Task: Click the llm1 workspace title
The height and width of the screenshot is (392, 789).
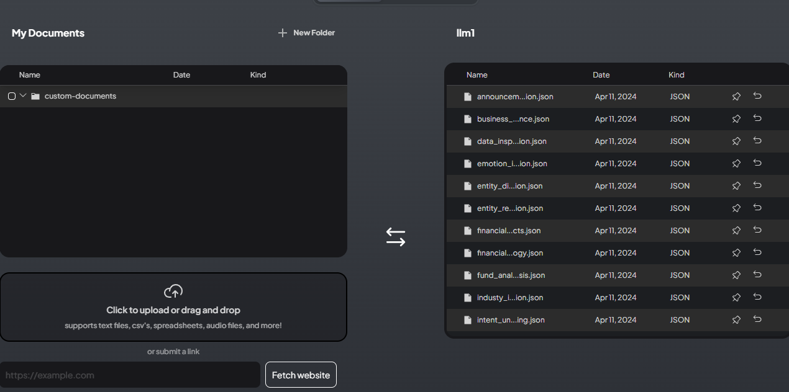Action: [x=465, y=33]
